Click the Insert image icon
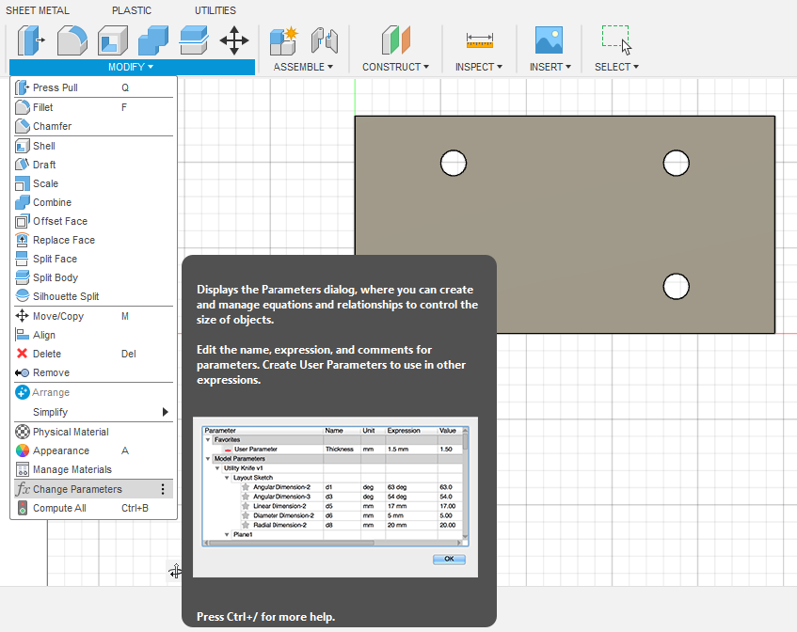Viewport: 797px width, 632px height. (549, 40)
